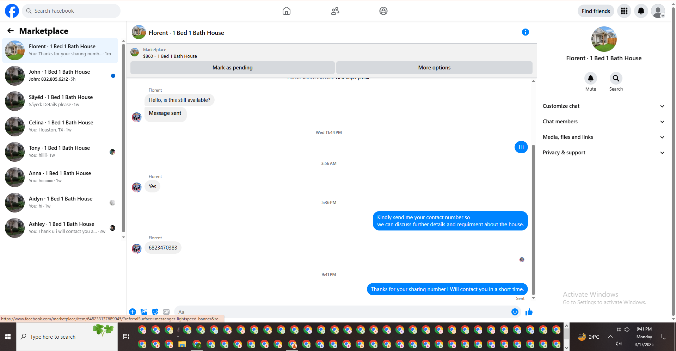The width and height of the screenshot is (676, 351).
Task: Open Ashley's 1 Bed 1 Bath House chat
Action: pos(60,228)
